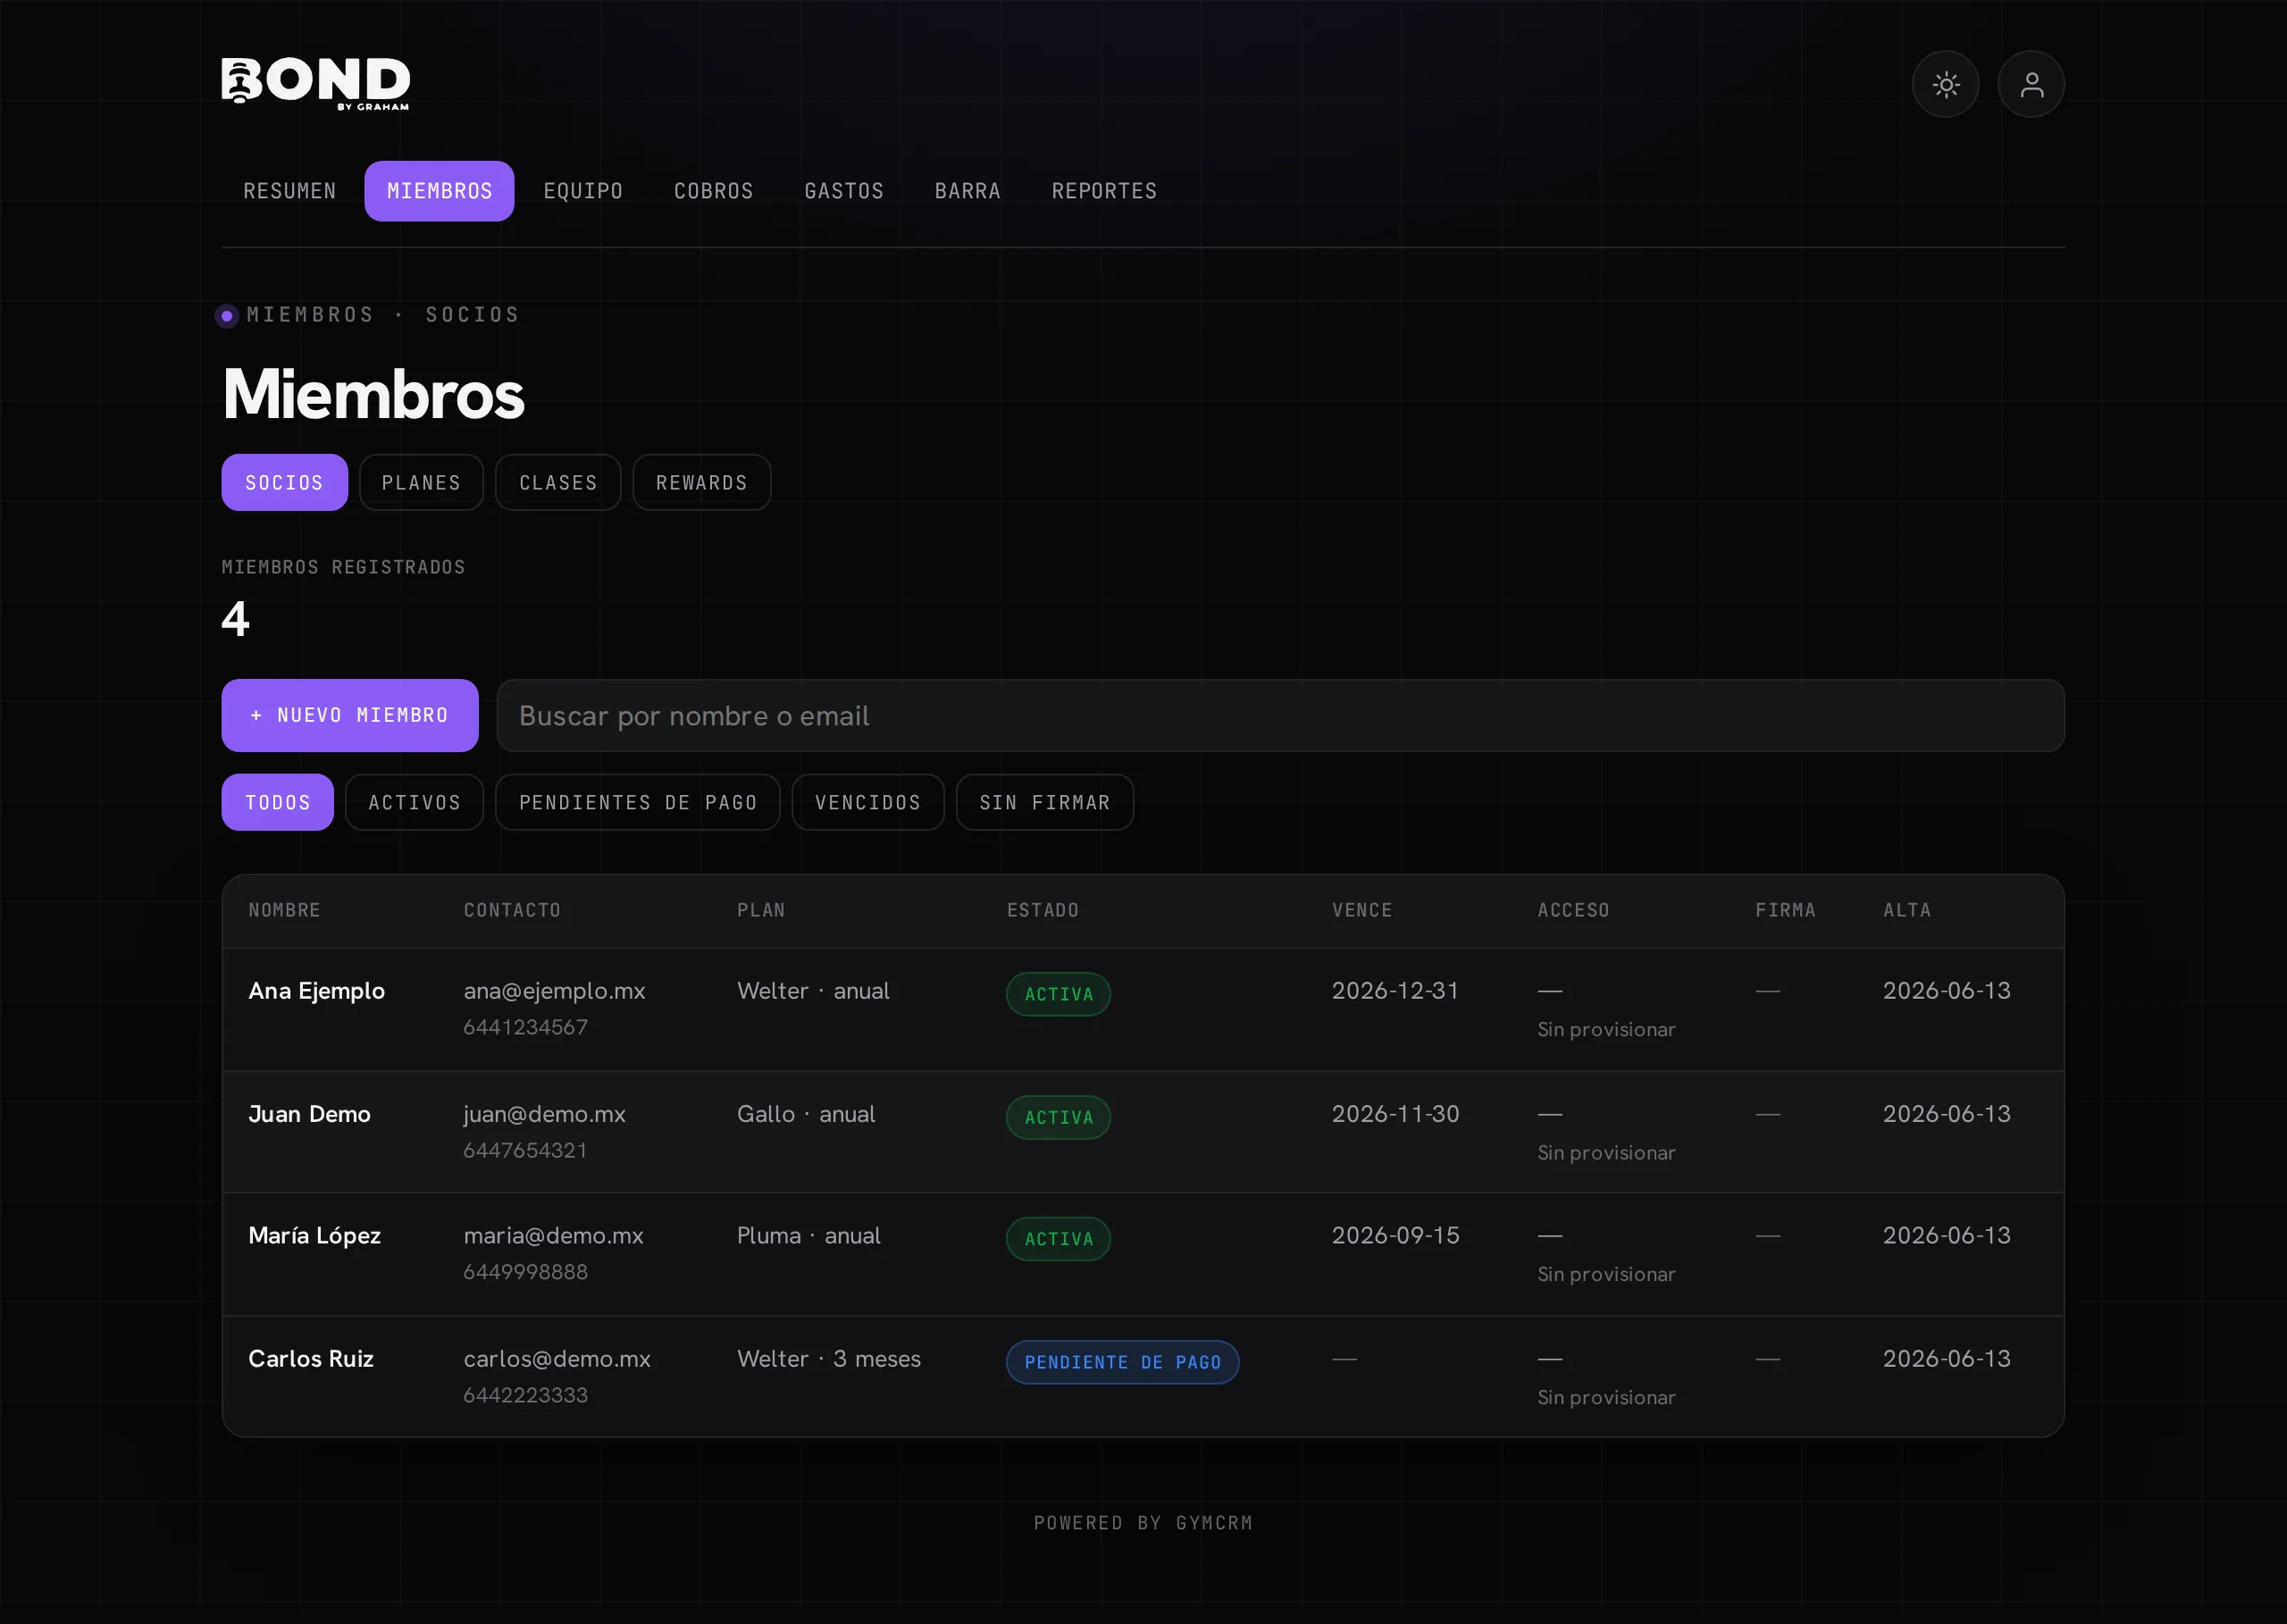The height and width of the screenshot is (1624, 2287).
Task: Open member Juan Demo
Action: point(309,1115)
